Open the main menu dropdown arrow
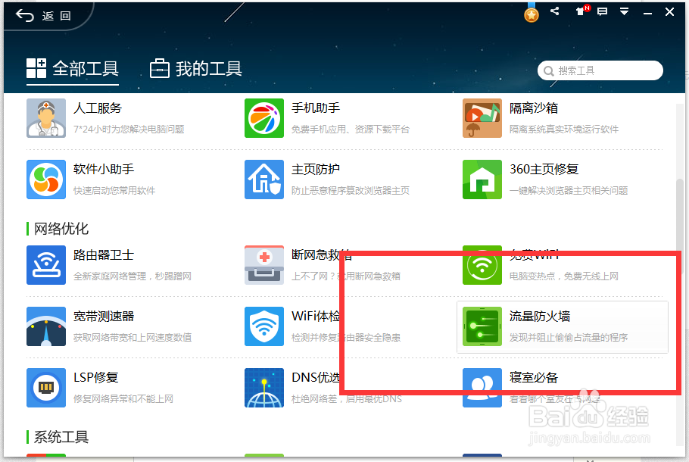This screenshot has height=462, width=689. 624,12
